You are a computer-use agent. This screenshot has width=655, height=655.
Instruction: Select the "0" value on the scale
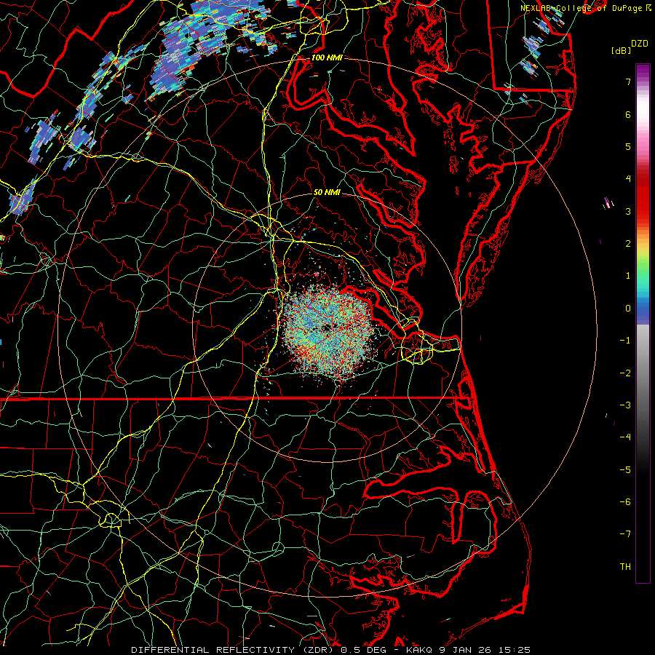click(x=628, y=309)
